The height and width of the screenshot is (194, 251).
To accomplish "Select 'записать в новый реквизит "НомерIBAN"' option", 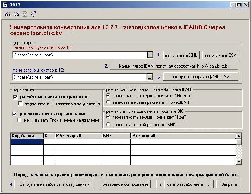I will 108,102.
